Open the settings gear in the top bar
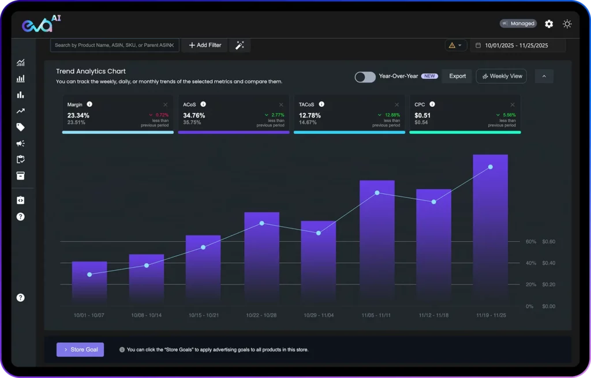 coord(549,24)
